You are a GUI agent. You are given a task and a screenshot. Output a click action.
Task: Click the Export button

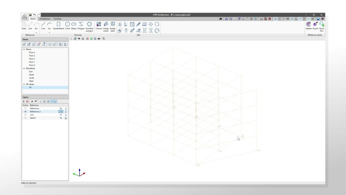coord(315,25)
